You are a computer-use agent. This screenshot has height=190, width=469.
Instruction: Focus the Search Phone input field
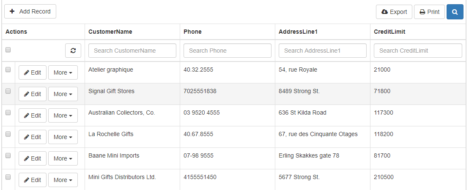click(x=228, y=51)
